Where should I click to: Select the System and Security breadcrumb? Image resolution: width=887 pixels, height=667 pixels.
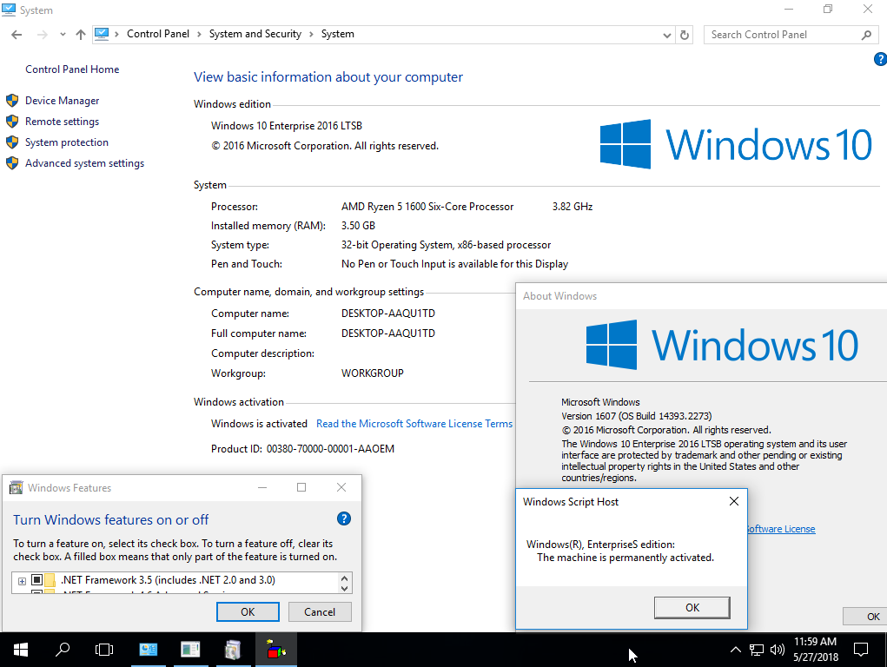click(255, 34)
